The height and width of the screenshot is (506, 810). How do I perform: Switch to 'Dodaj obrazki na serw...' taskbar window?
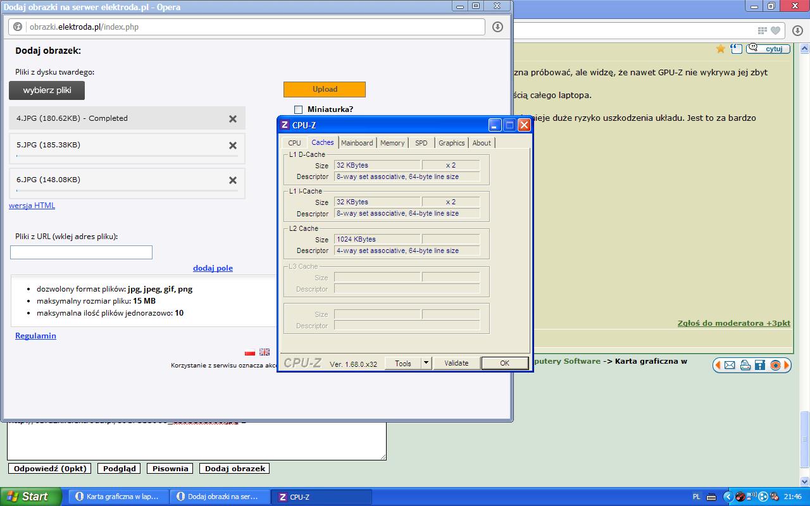click(x=220, y=497)
